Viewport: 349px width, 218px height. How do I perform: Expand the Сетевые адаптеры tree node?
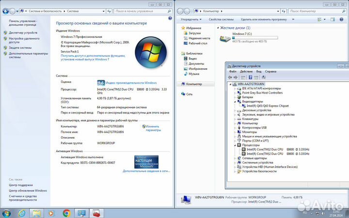point(235,158)
